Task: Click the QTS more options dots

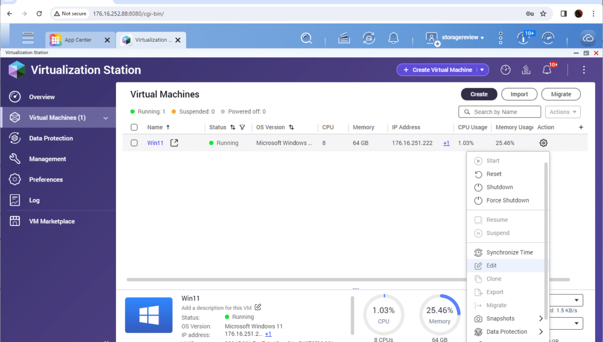Action: [x=500, y=38]
